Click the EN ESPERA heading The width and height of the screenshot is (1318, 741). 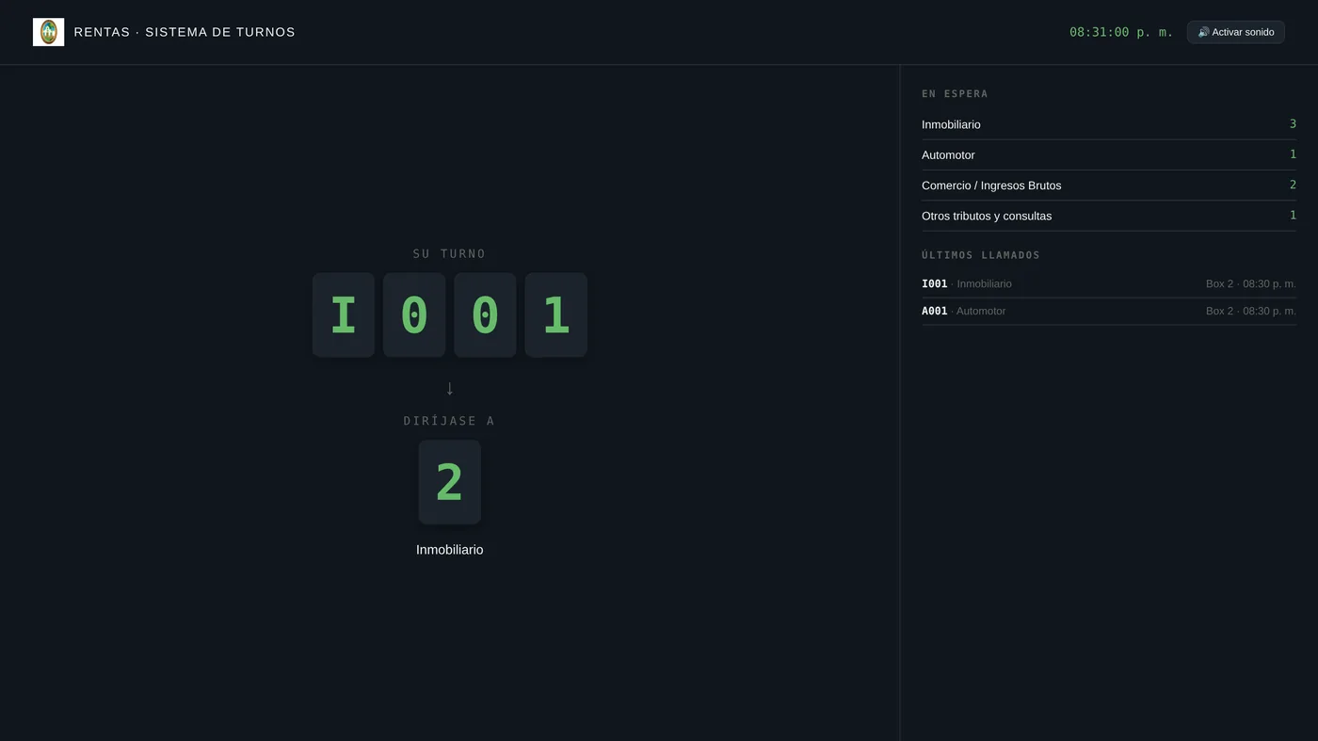(955, 94)
